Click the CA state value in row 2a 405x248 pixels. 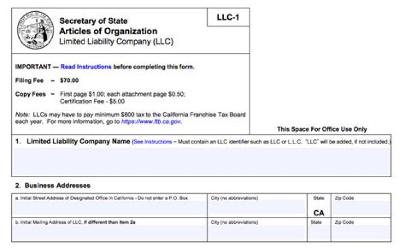click(318, 213)
